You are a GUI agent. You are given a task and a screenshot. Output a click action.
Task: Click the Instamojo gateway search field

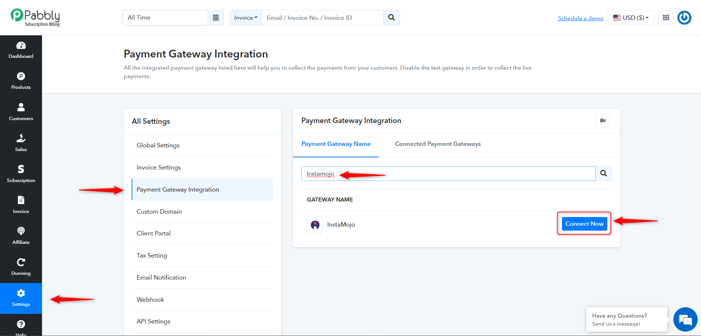(x=448, y=174)
